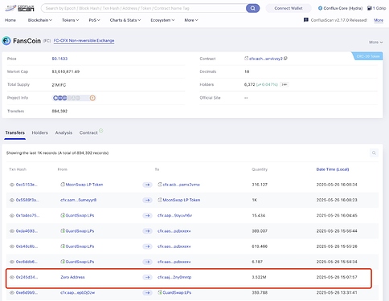Click the Project Info rating bar
This screenshot has height=301, width=389.
click(71, 98)
